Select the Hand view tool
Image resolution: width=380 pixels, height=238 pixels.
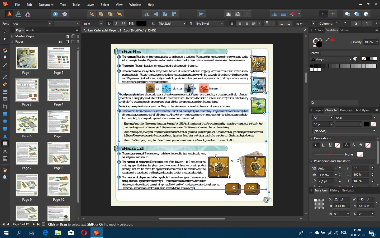click(5, 170)
